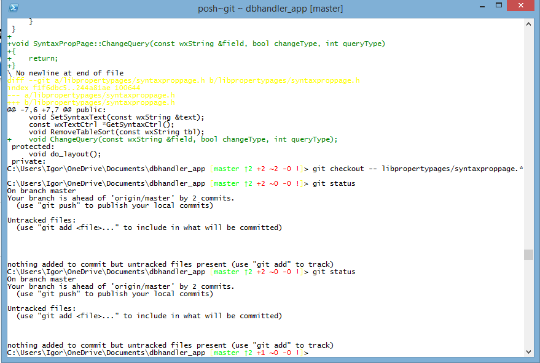Image resolution: width=540 pixels, height=363 pixels.
Task: Click the final '[master ↑2 +1 ~0 -0 !]' prompt status
Action: (257, 353)
